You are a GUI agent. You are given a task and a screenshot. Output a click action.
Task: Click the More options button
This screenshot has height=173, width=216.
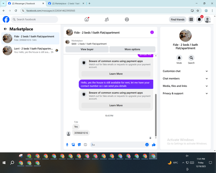click(x=132, y=49)
